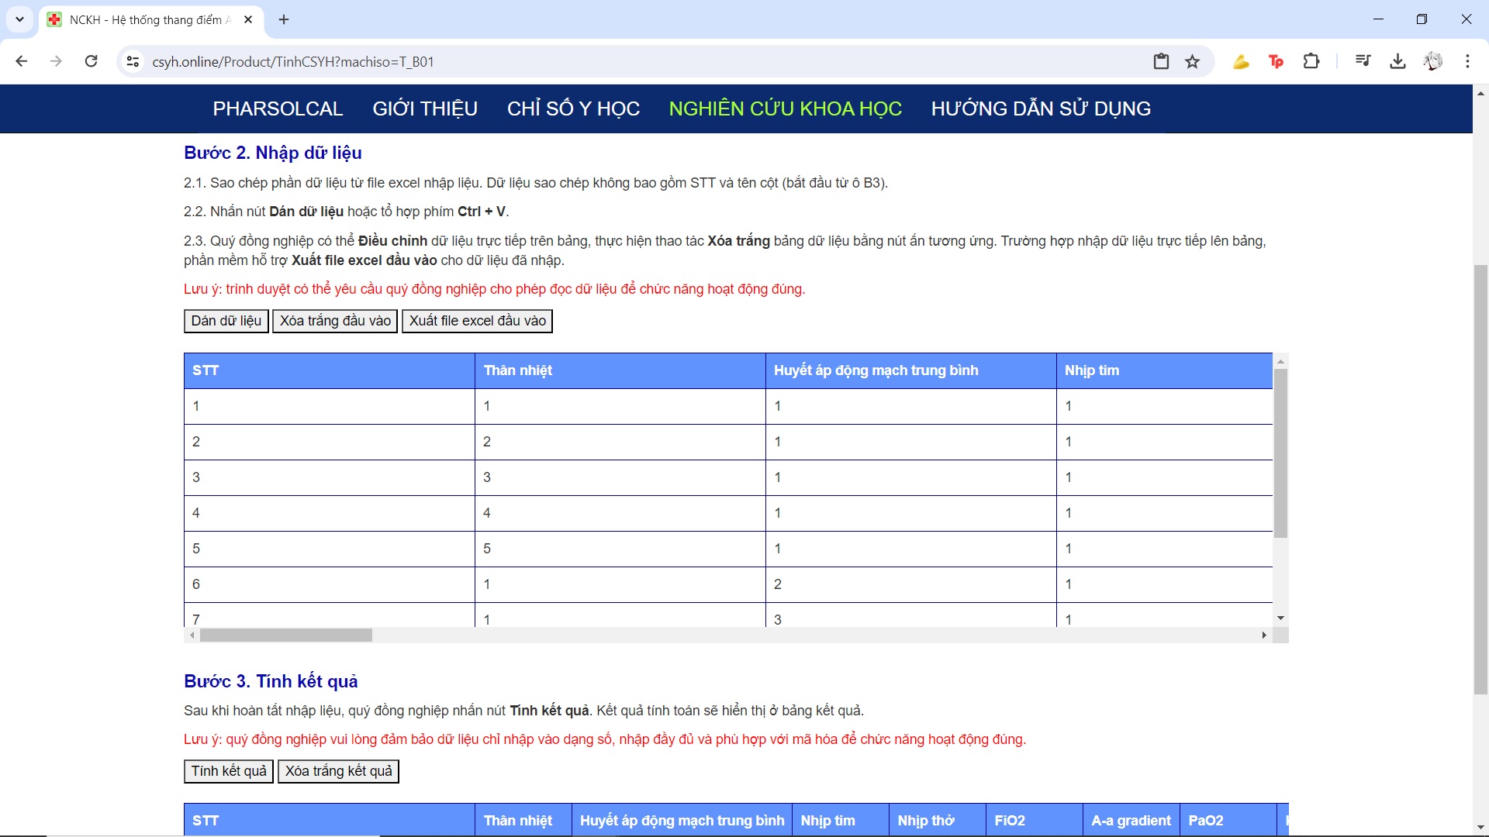
Task: Open the red Tp extension icon
Action: [1276, 61]
